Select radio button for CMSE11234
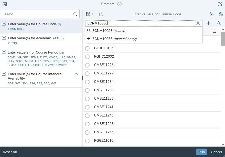 tap(87, 82)
